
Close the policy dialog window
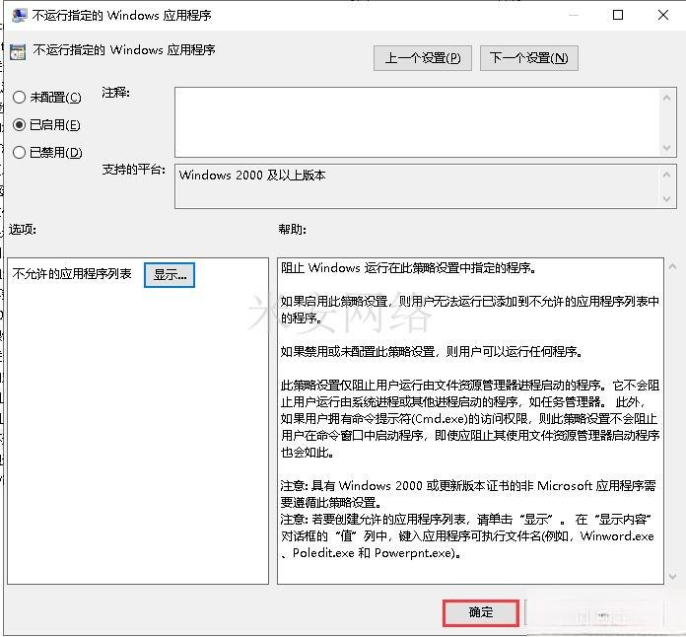tap(662, 16)
